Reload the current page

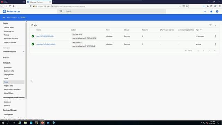pos(10,6)
